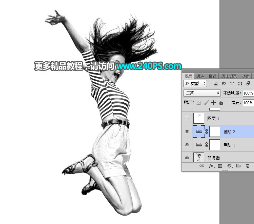Screen dimensions: 254x224
Task: Show hidden 图层 1 layer visibility box
Action: point(187,118)
